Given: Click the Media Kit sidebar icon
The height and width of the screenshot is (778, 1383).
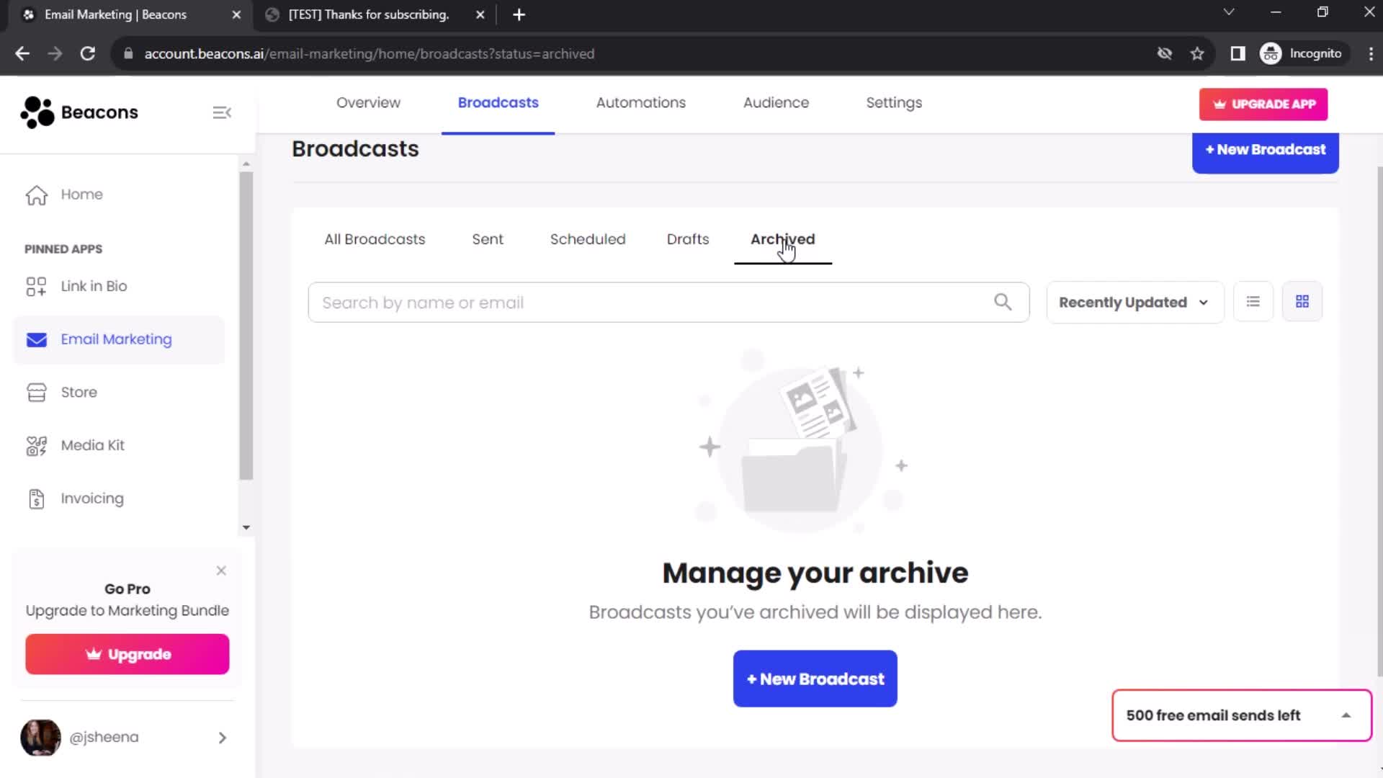Looking at the screenshot, I should [x=36, y=444].
